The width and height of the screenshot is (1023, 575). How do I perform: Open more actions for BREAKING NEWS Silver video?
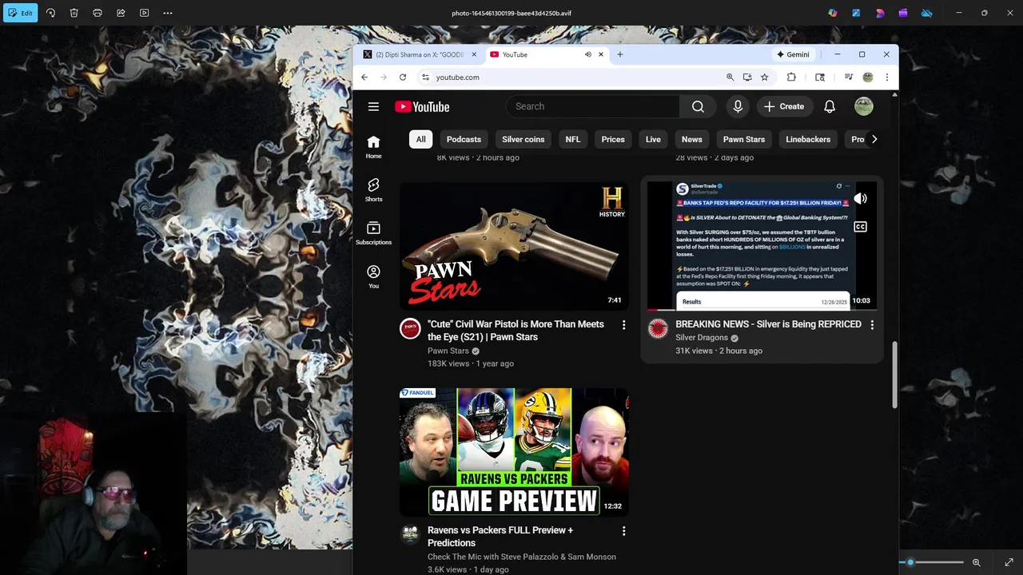click(x=872, y=325)
